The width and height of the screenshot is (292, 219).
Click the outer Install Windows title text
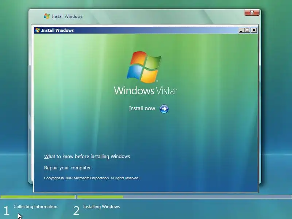[67, 16]
